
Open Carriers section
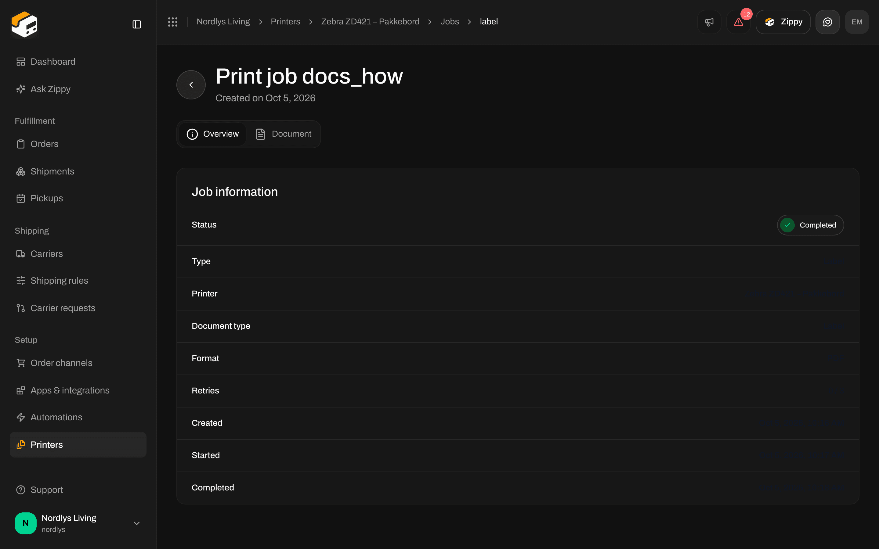[x=78, y=254]
